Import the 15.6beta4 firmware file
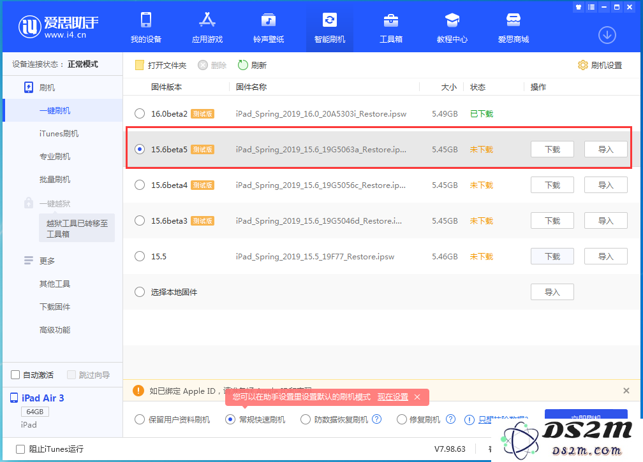The width and height of the screenshot is (643, 462). pyautogui.click(x=605, y=185)
